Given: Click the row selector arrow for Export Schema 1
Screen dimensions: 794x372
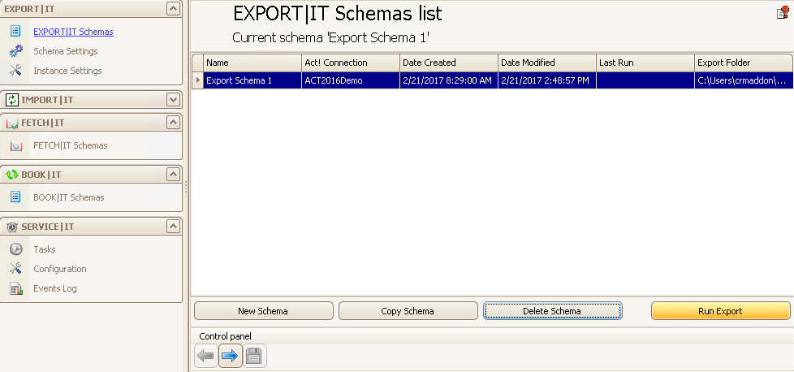Looking at the screenshot, I should (198, 80).
